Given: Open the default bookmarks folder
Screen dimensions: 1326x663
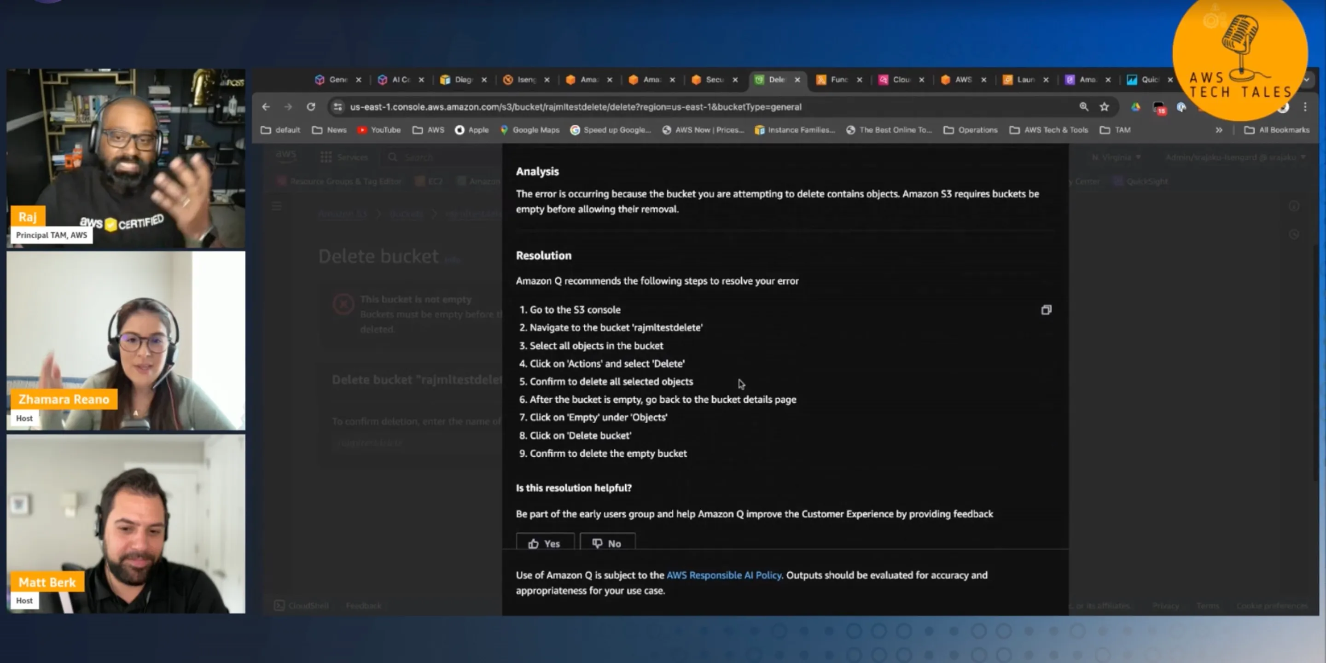Looking at the screenshot, I should point(280,130).
